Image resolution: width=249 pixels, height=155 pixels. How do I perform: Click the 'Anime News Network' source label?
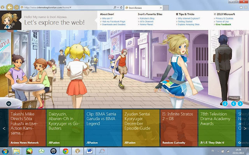point(25,143)
